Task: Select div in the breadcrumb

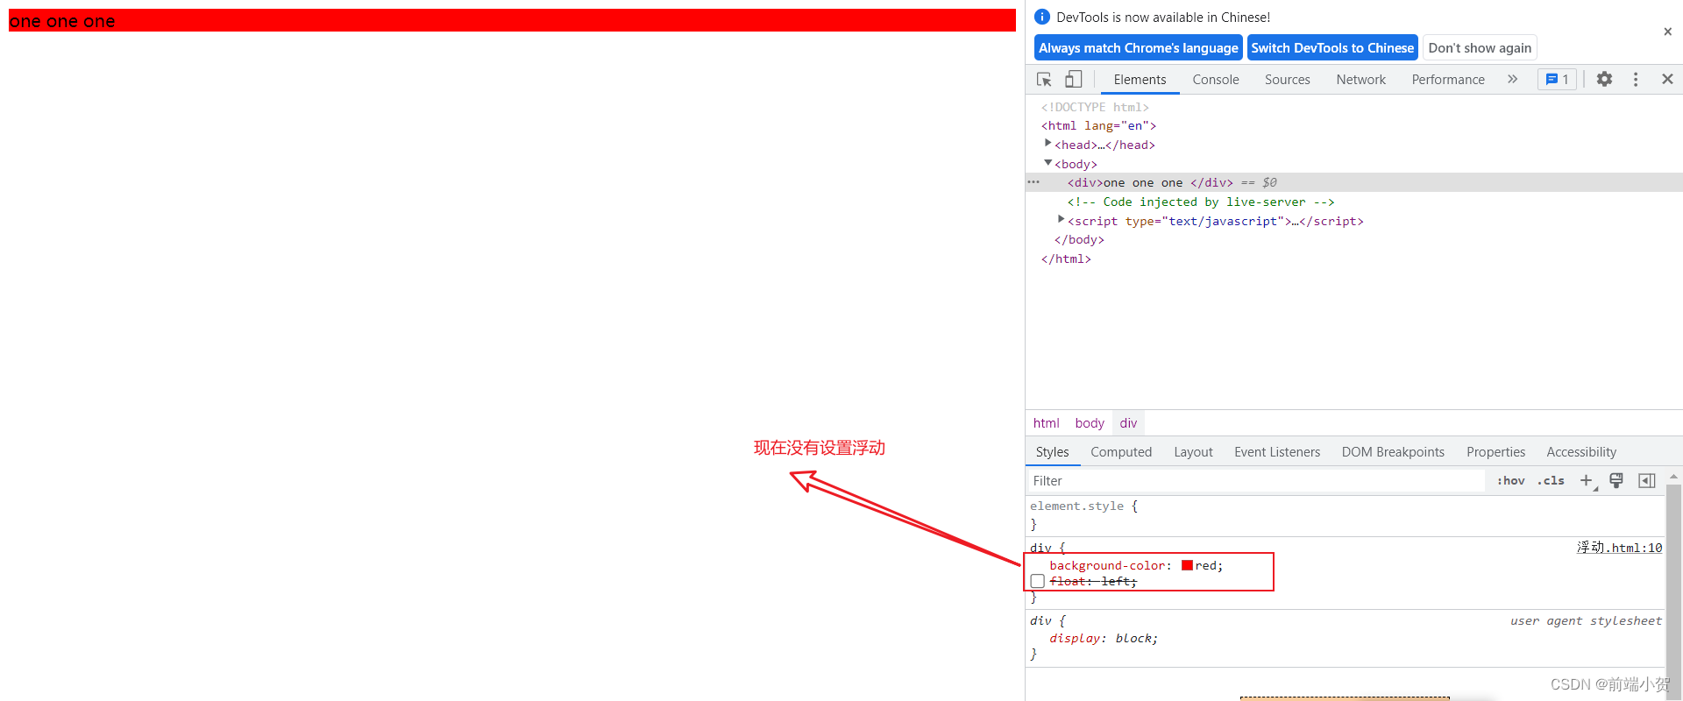Action: pos(1128,423)
